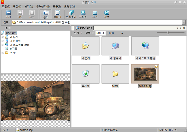Open the 파일(F) menu
Viewport: 187px width, 132px height.
6,6
